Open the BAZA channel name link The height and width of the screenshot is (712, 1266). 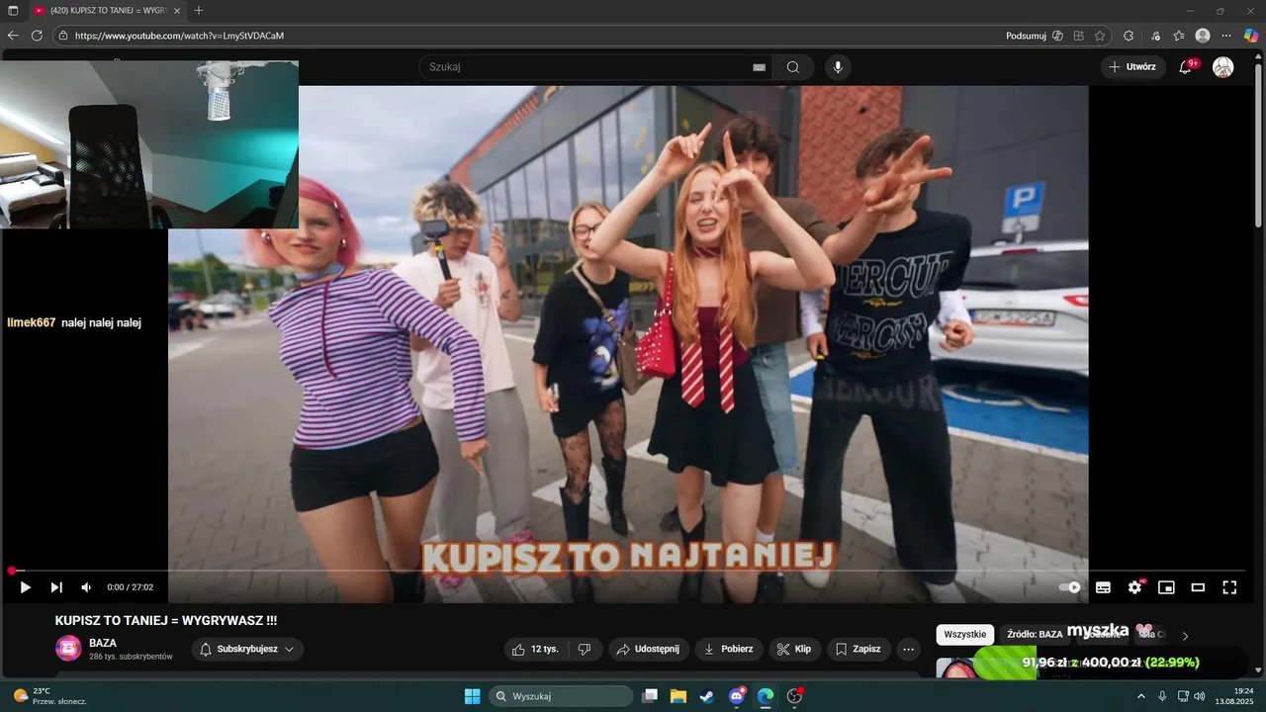pyautogui.click(x=103, y=643)
